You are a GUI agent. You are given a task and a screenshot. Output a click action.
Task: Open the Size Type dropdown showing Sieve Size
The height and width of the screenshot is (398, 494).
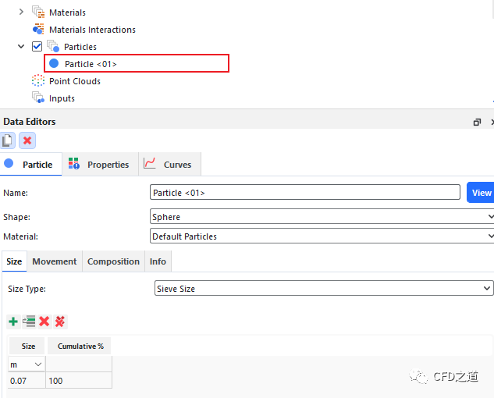click(x=324, y=289)
